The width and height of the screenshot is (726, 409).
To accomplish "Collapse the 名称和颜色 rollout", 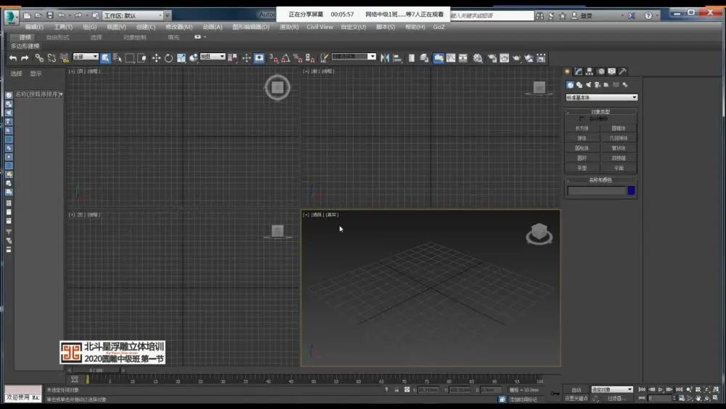I will tap(600, 179).
